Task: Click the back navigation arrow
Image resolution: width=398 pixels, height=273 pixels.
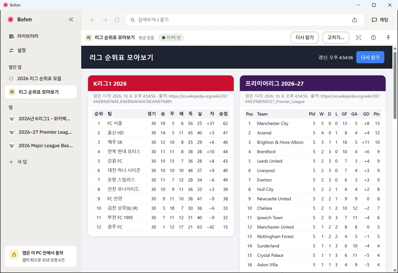Action: [92, 20]
